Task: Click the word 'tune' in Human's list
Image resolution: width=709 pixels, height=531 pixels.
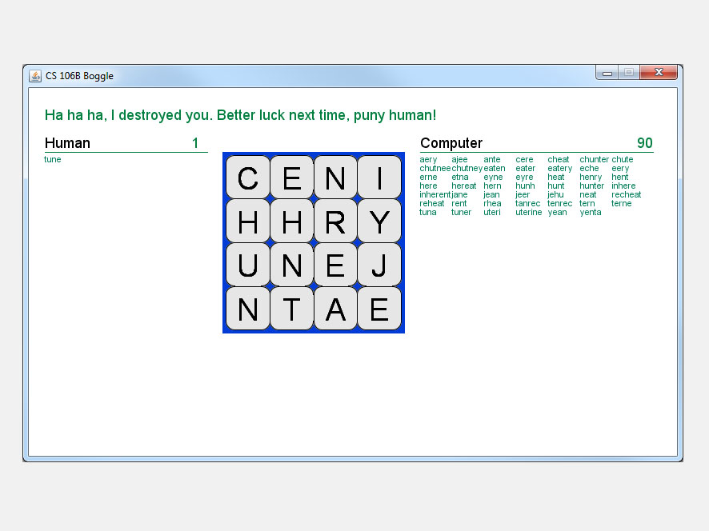Action: 53,160
